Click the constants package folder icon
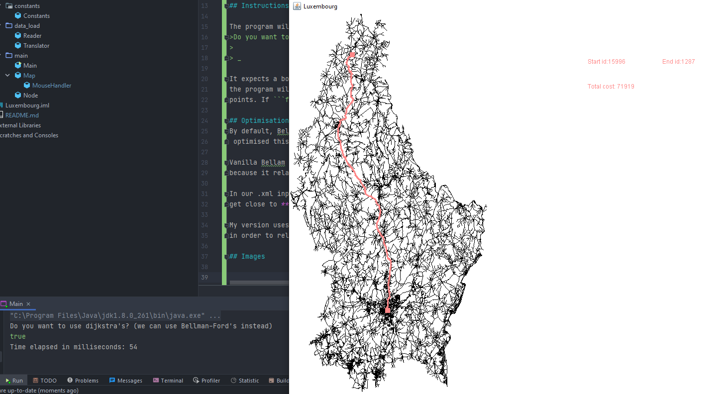 (x=9, y=6)
